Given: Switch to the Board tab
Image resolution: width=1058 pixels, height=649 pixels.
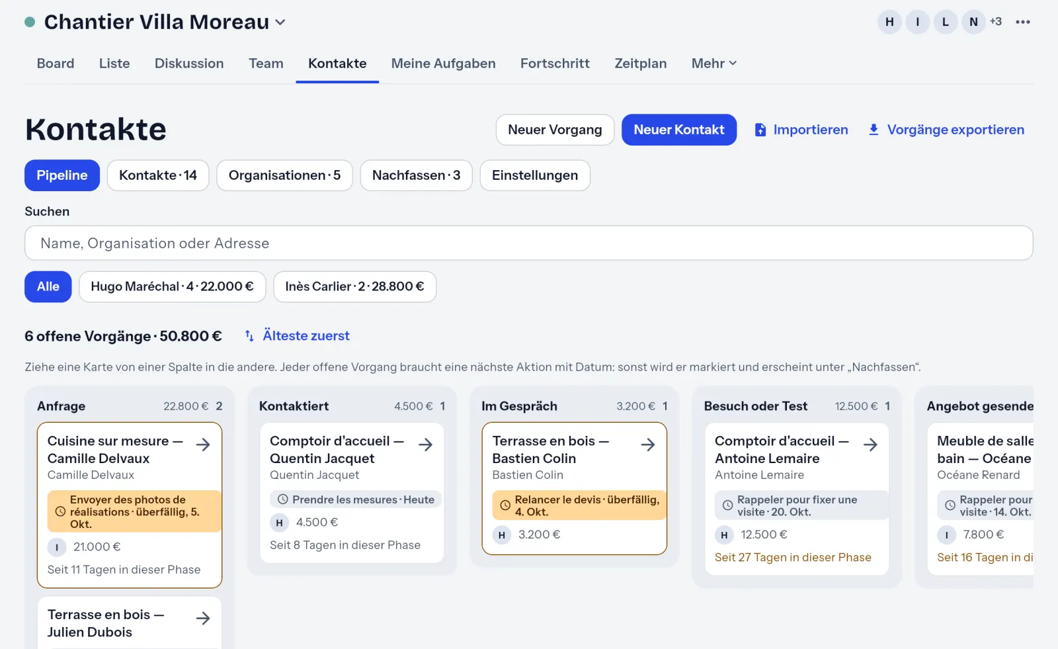Looking at the screenshot, I should [56, 64].
